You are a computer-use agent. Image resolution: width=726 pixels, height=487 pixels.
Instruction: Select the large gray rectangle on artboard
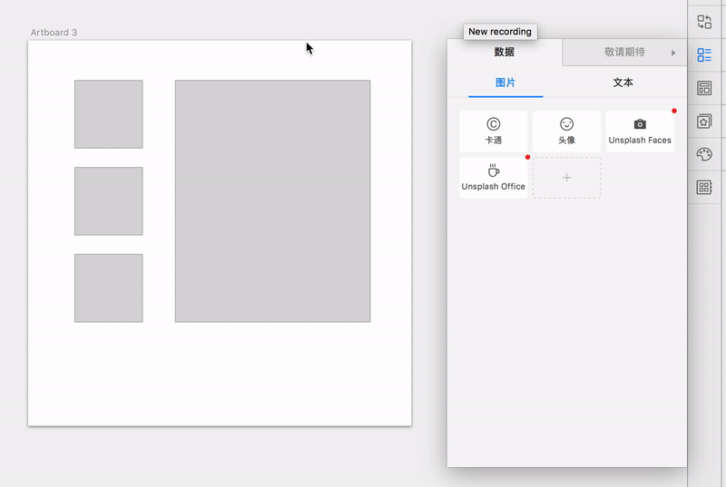point(273,201)
